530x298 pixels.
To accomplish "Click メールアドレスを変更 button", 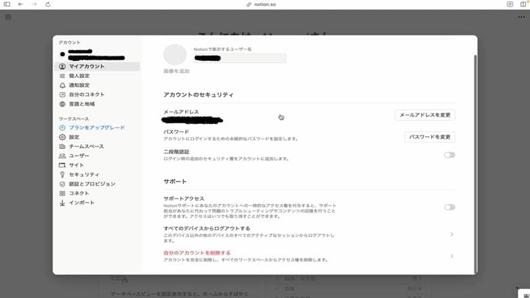I will (425, 115).
